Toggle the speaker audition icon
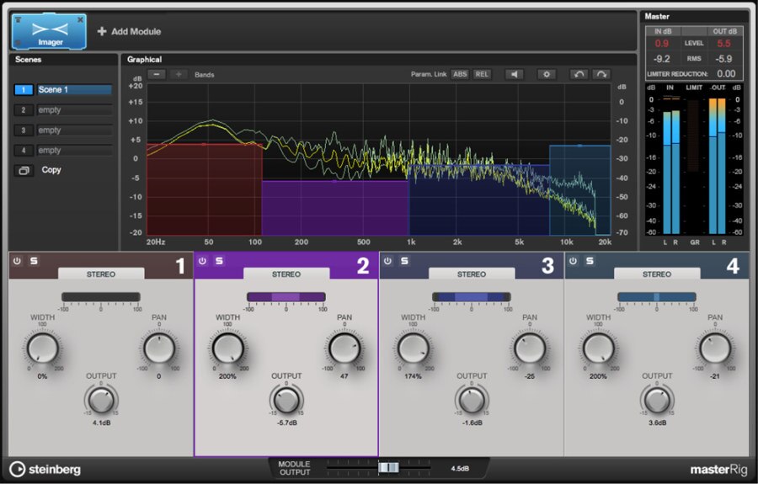 click(x=515, y=74)
